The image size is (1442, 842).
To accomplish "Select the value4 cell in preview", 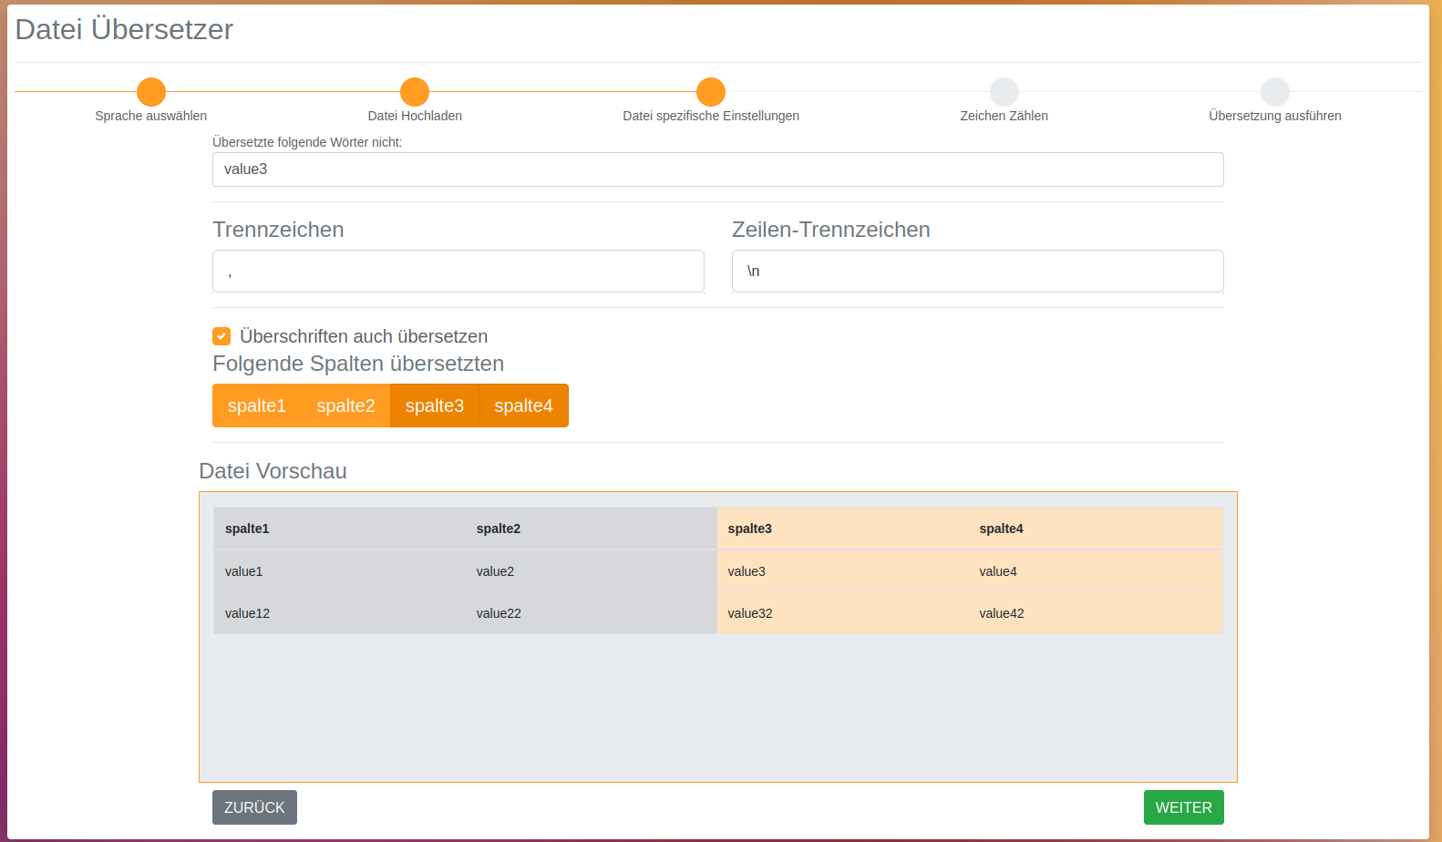I will [x=997, y=571].
